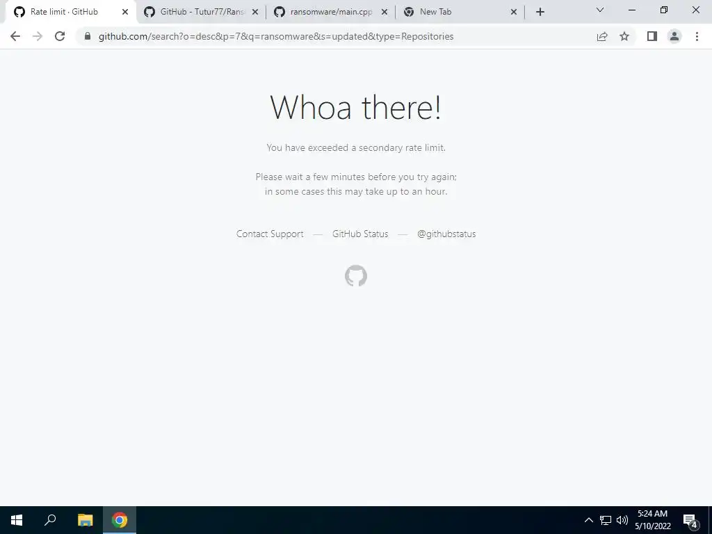Open File Explorer from the taskbar
The width and height of the screenshot is (712, 534).
85,520
